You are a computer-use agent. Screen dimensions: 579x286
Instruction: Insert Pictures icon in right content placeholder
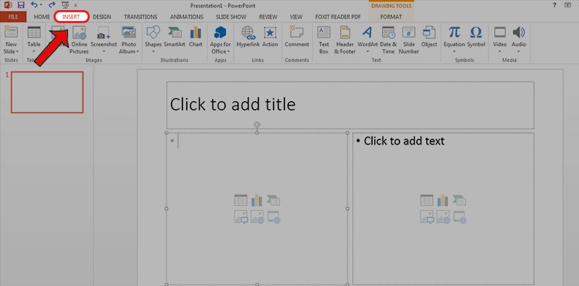(427, 217)
